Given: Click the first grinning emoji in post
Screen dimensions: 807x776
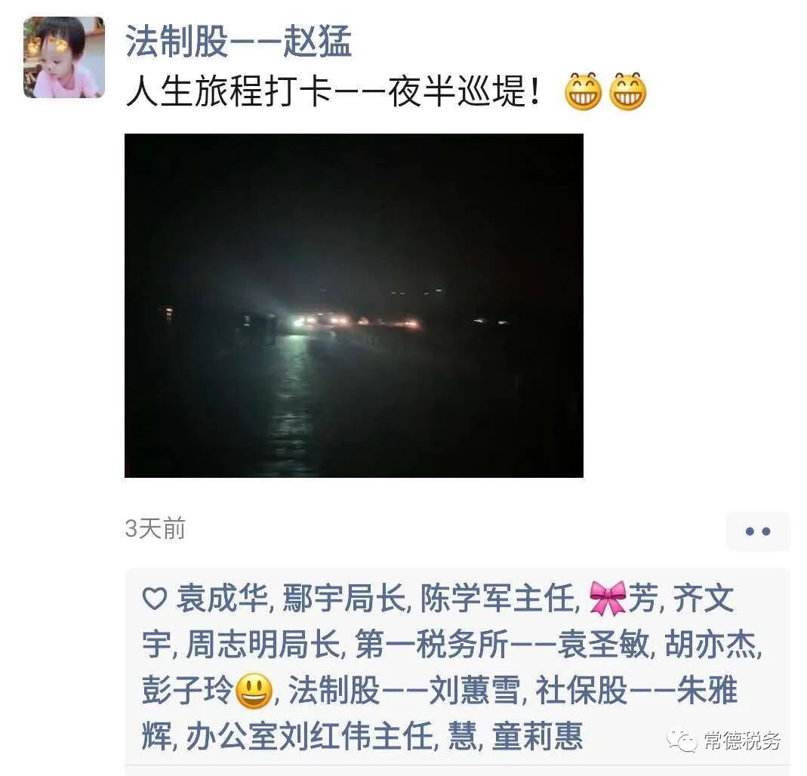Looking at the screenshot, I should pyautogui.click(x=583, y=91).
